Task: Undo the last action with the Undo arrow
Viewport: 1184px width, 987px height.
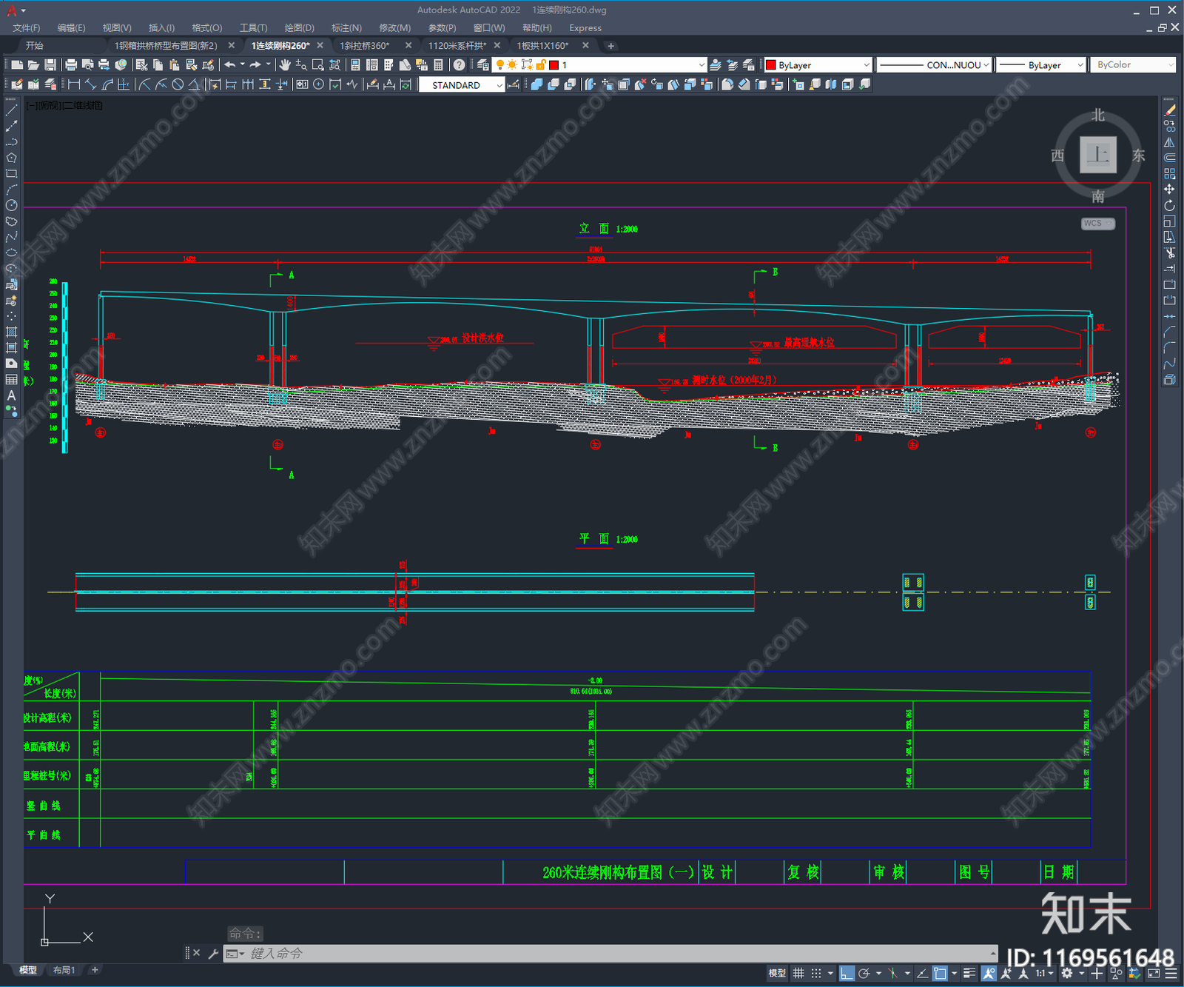Action: 230,65
